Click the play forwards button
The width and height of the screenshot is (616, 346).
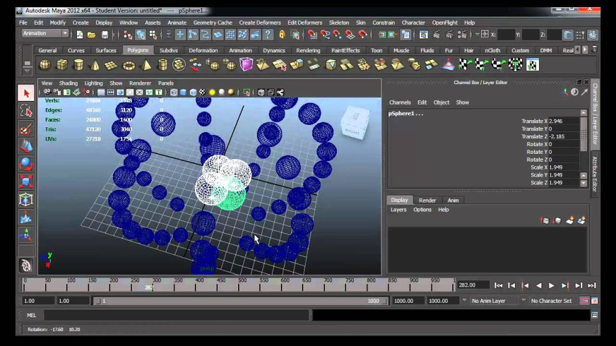click(x=552, y=285)
